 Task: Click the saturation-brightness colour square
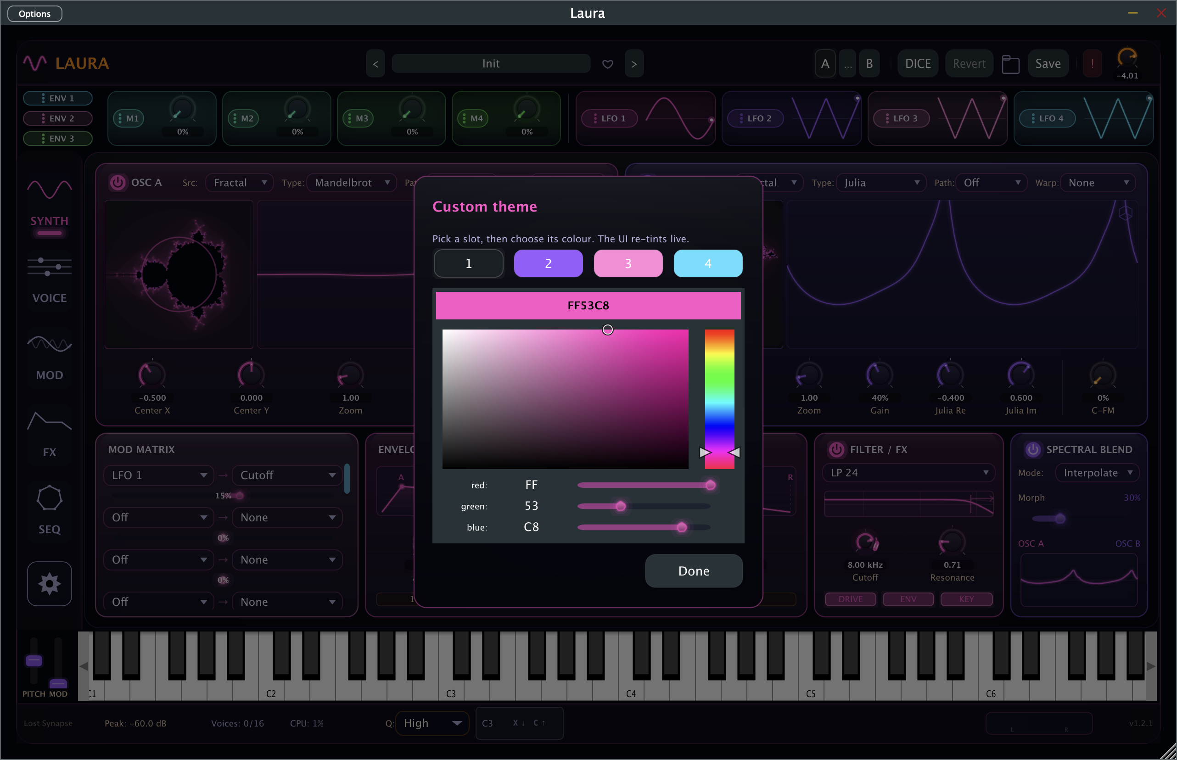565,399
